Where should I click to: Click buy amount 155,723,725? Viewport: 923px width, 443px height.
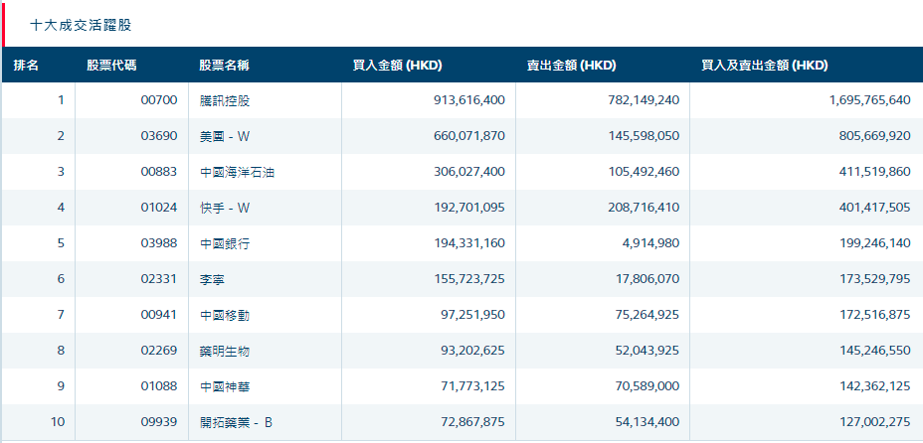[469, 280]
